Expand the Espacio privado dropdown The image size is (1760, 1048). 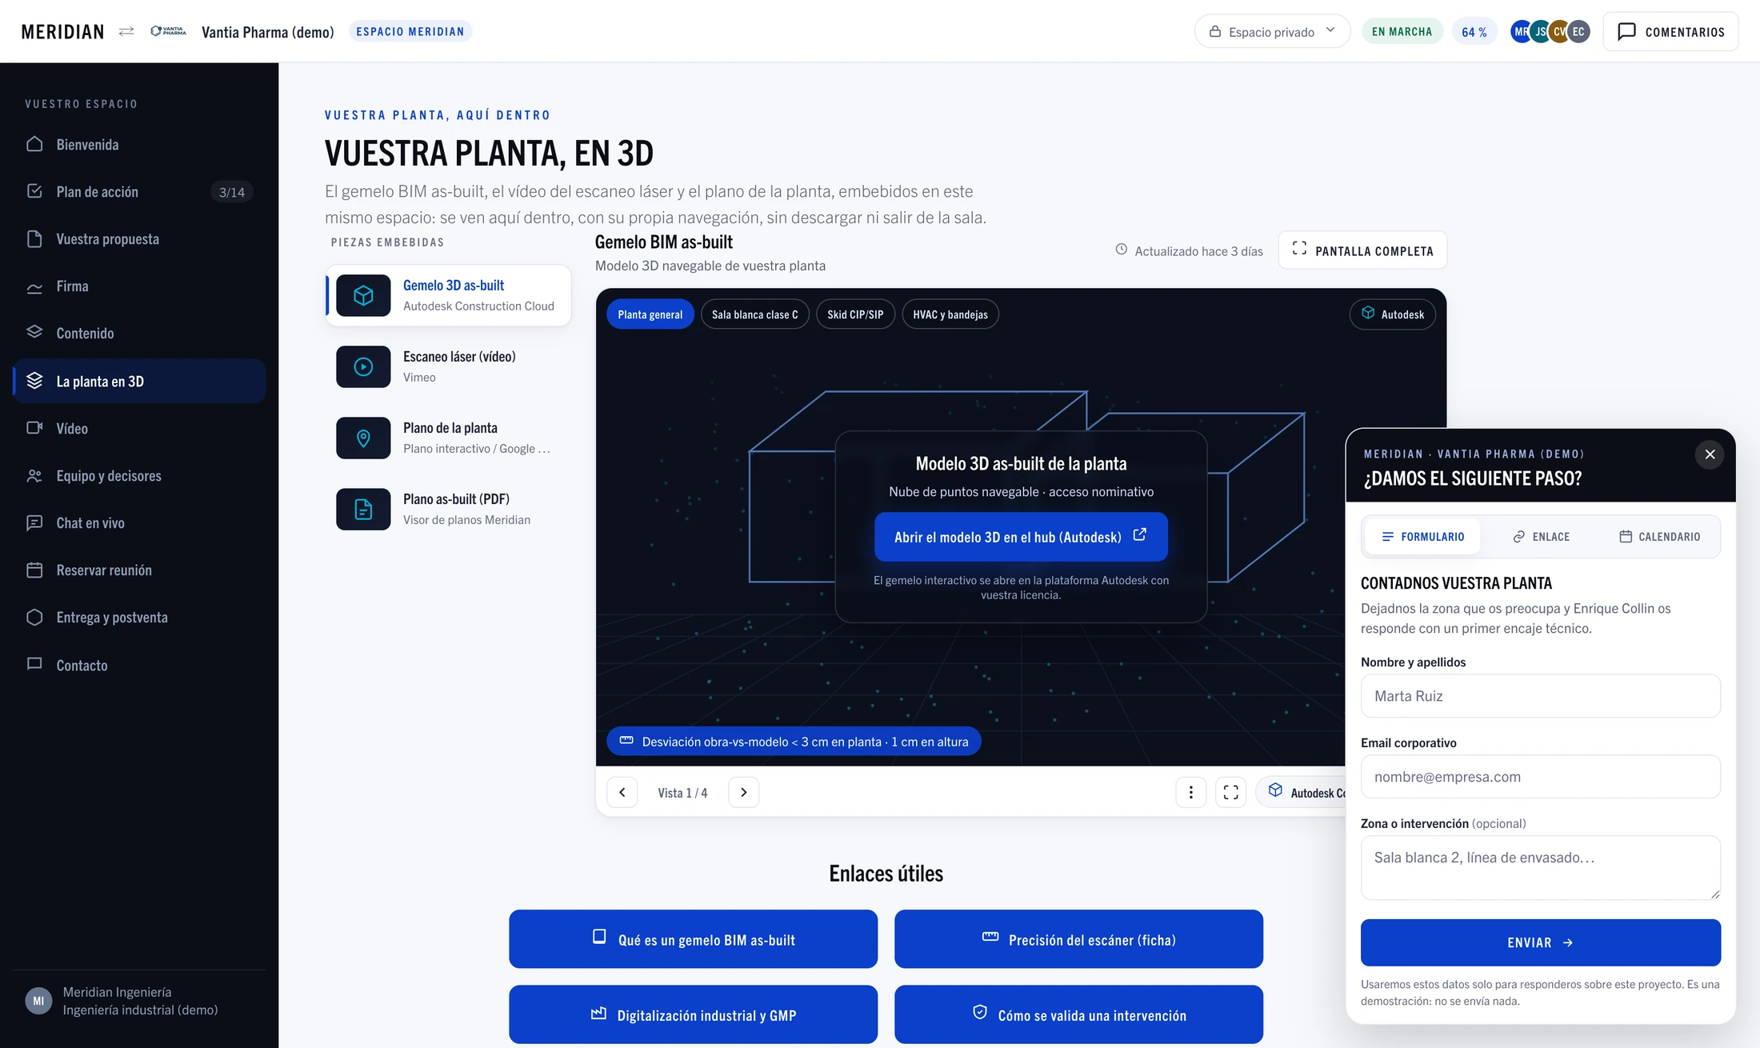tap(1272, 31)
